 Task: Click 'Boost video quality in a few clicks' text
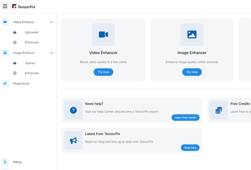coord(104,62)
